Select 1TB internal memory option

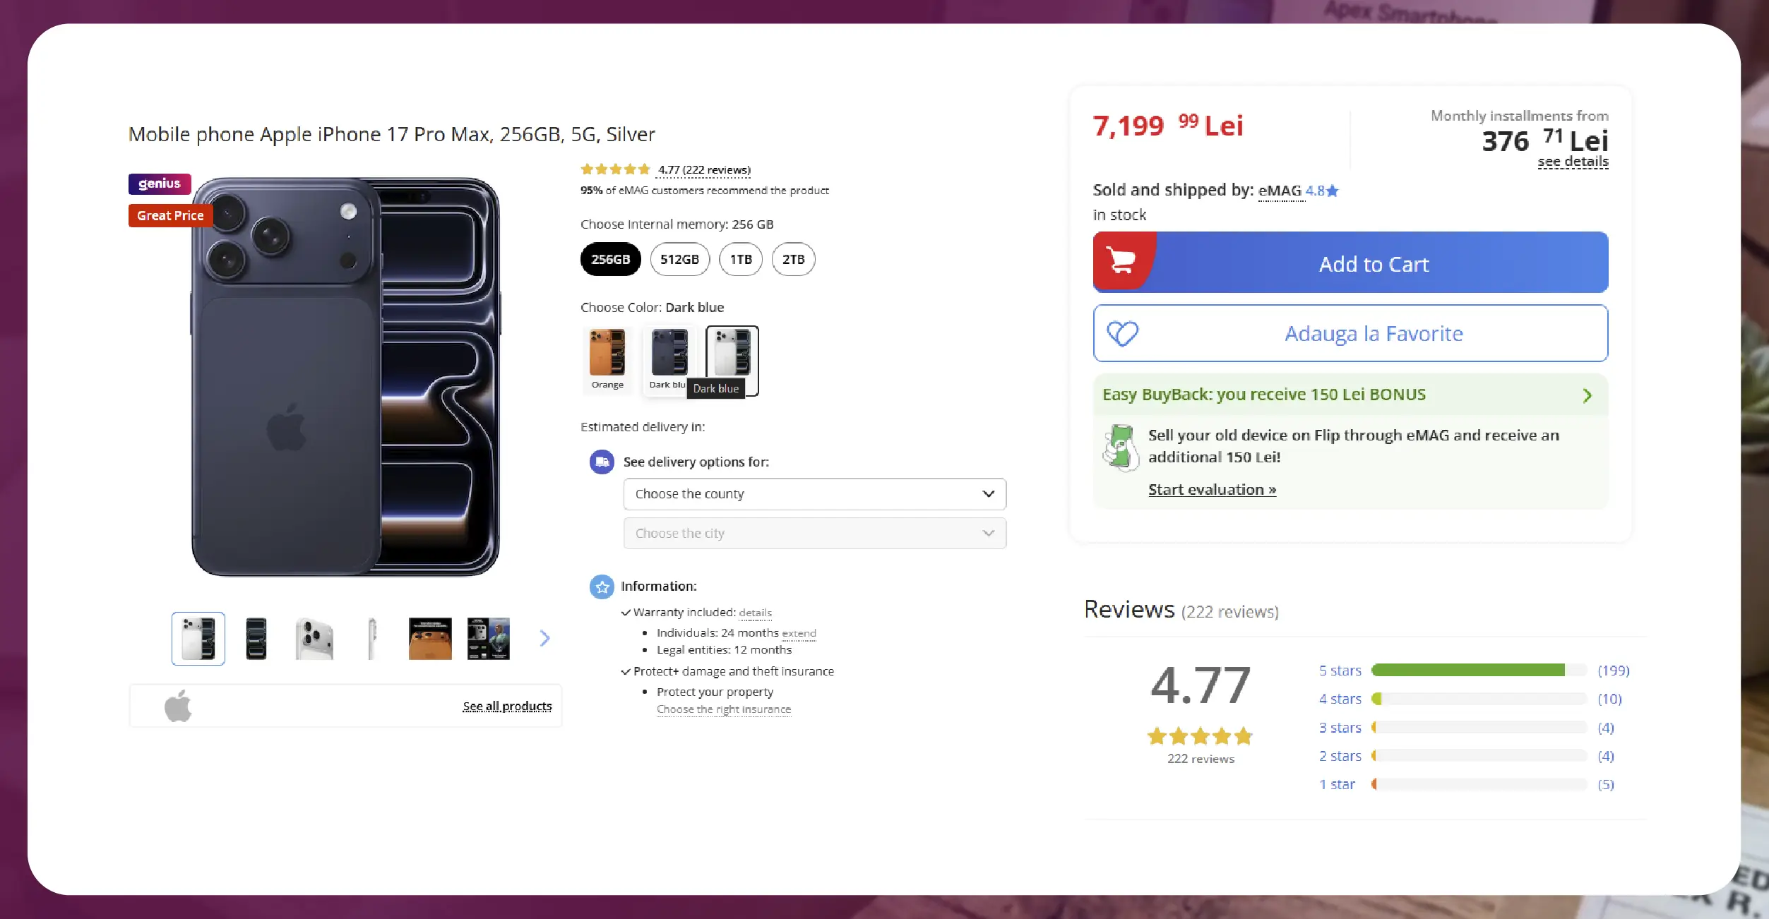click(x=741, y=259)
